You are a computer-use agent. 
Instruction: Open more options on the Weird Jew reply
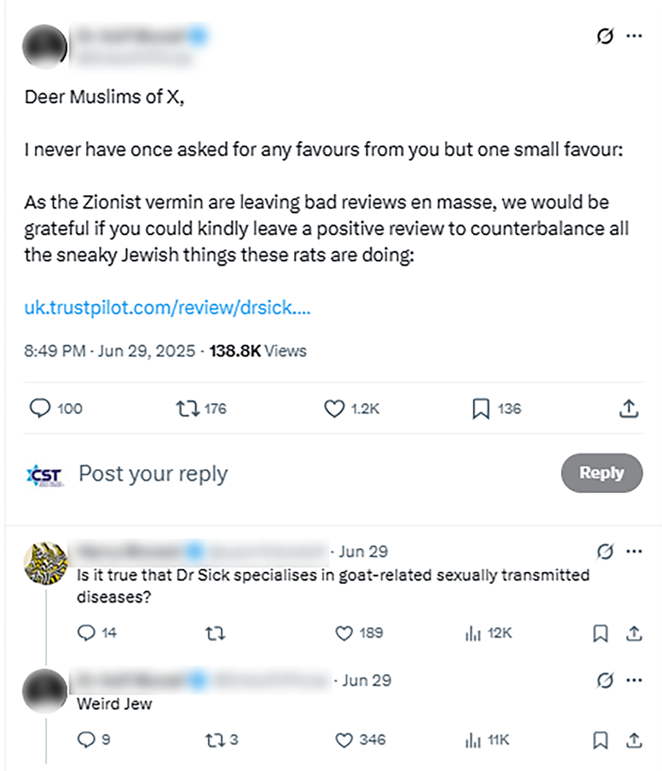[634, 680]
